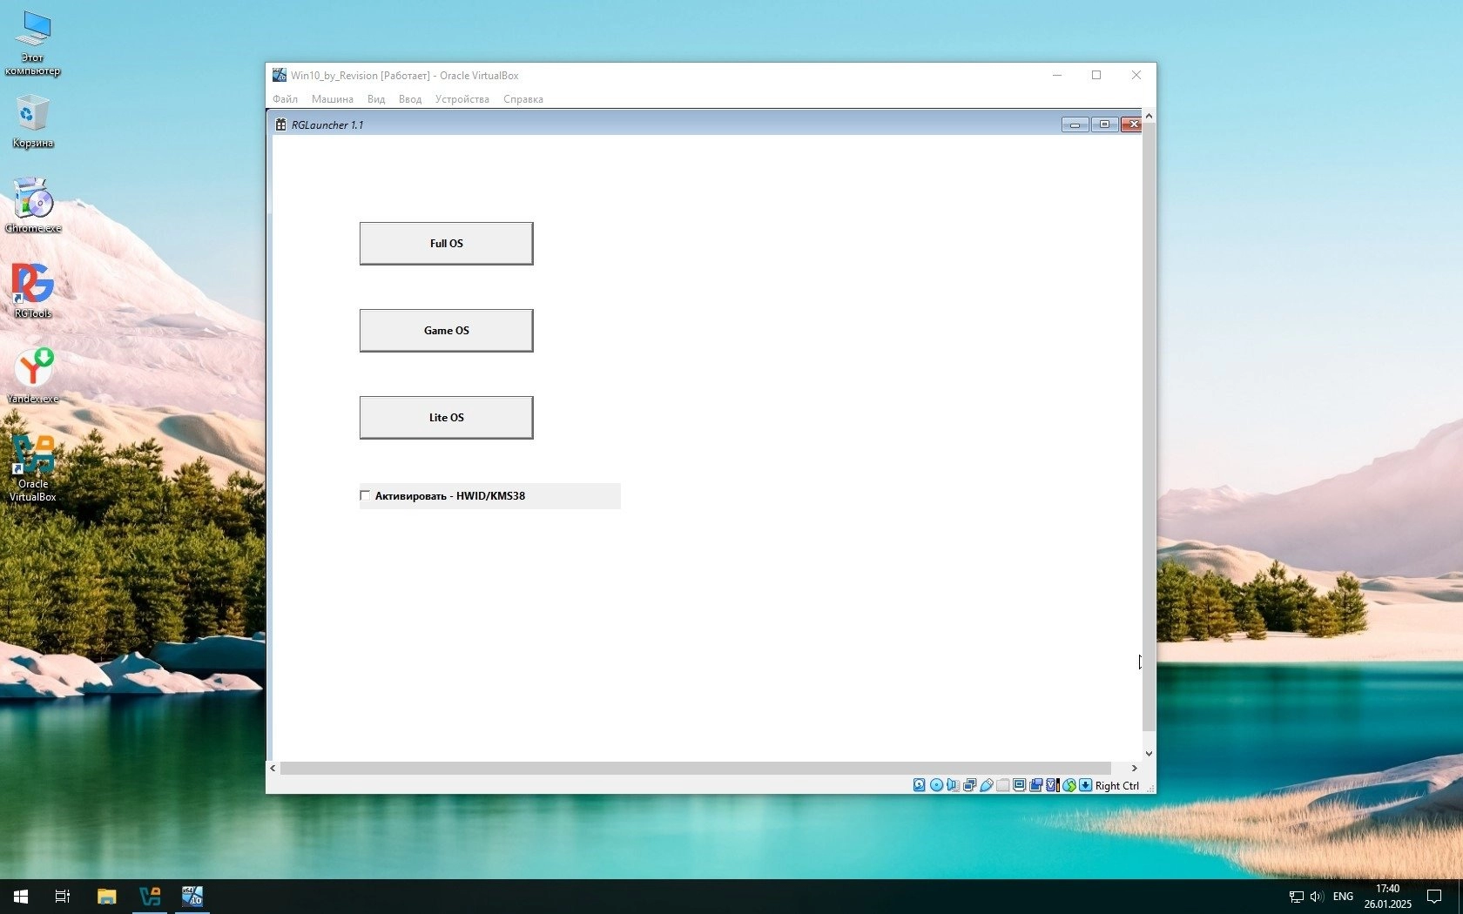The width and height of the screenshot is (1463, 914).
Task: Click the network adapters status icon
Action: pyautogui.click(x=969, y=785)
